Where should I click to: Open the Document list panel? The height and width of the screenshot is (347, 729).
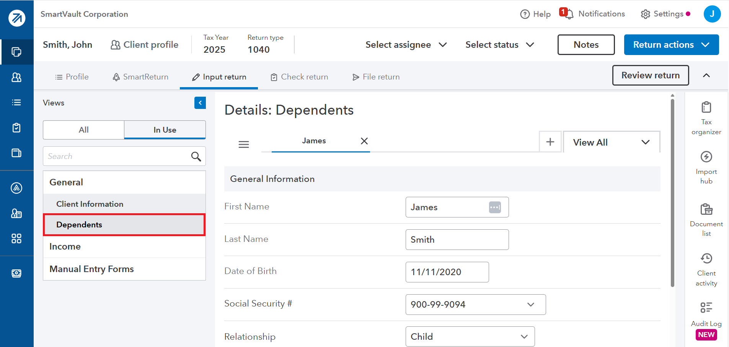tap(706, 220)
